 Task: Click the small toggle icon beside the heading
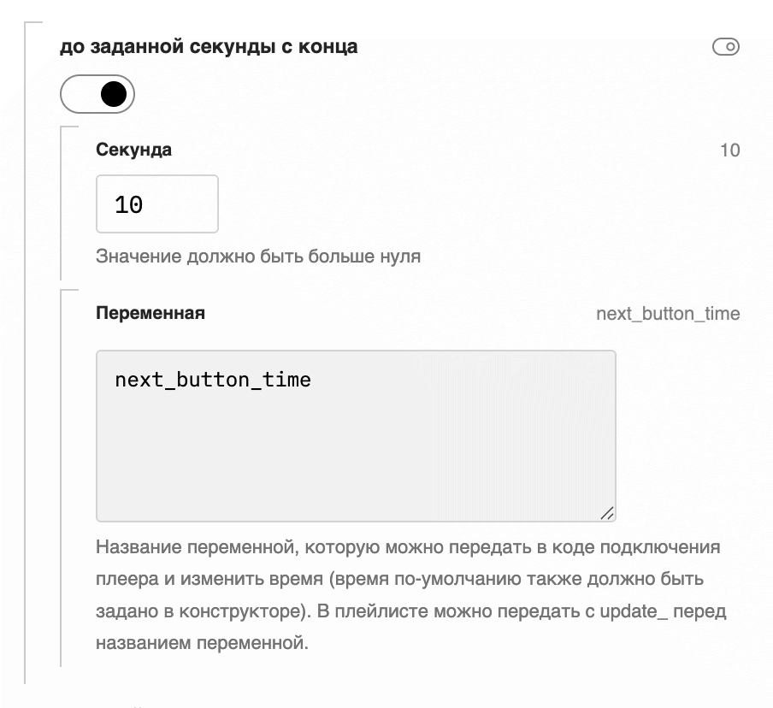tap(725, 47)
